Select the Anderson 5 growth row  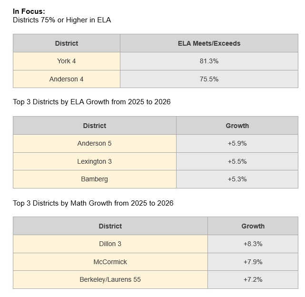156,143
